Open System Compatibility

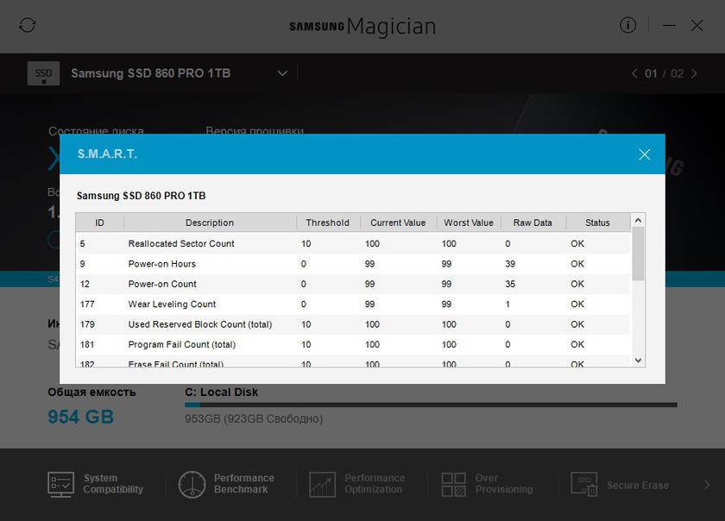point(96,484)
